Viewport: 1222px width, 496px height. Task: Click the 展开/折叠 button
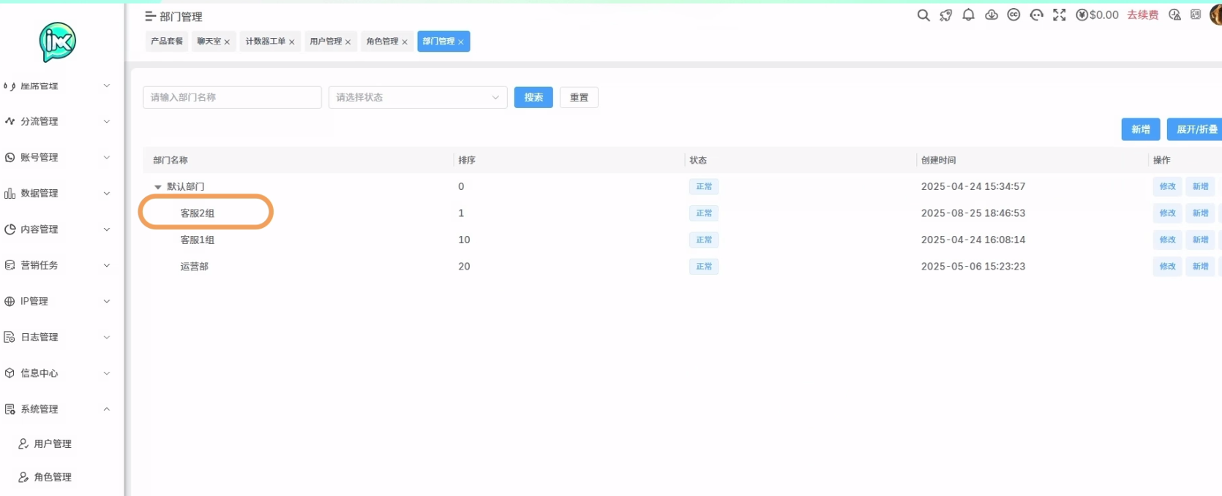click(1196, 129)
